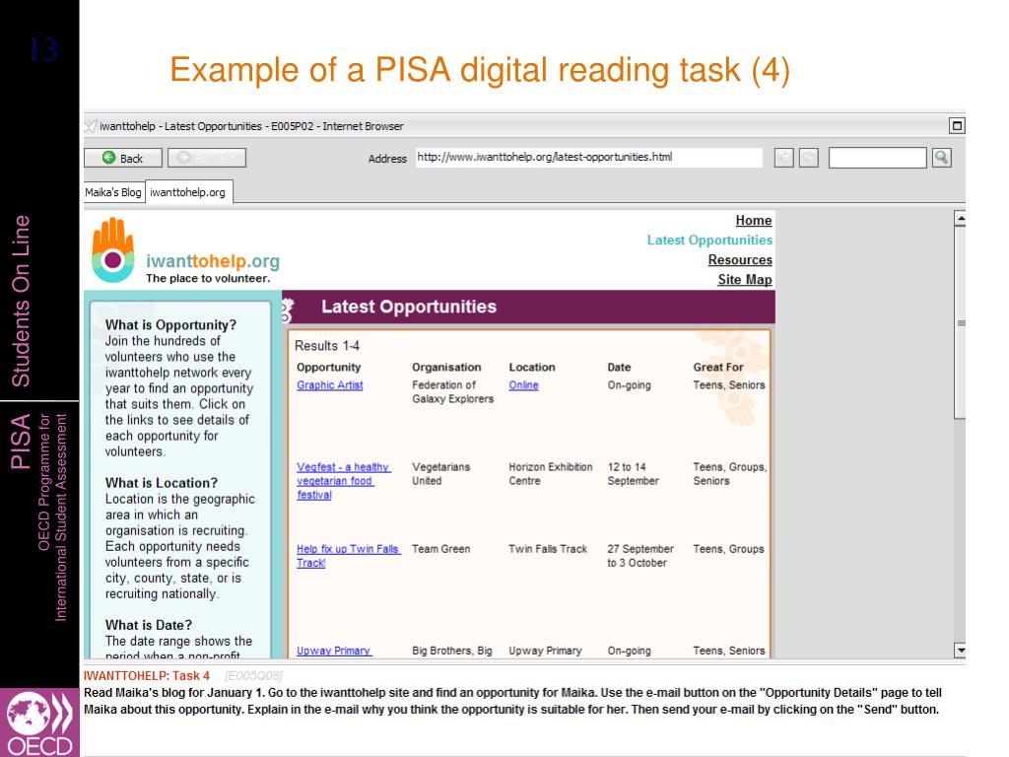This screenshot has width=1009, height=757.
Task: Switch to the Maika's Blog tab
Action: [113, 192]
